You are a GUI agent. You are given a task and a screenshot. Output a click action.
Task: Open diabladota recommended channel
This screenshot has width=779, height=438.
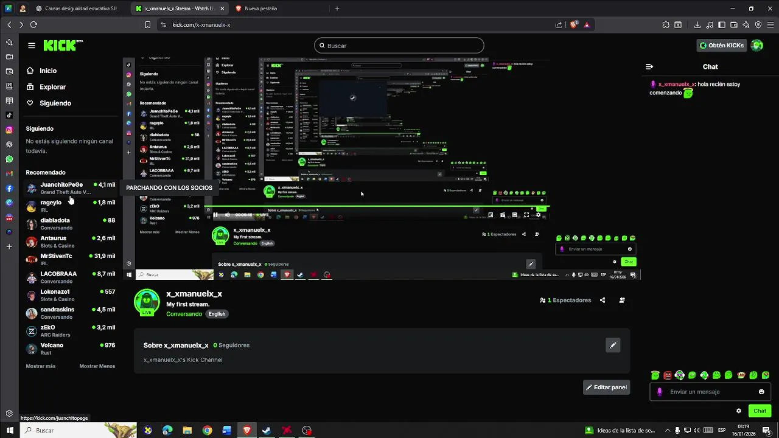[71, 224]
